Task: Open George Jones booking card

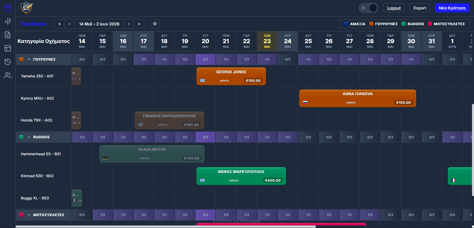Action: coord(231,76)
